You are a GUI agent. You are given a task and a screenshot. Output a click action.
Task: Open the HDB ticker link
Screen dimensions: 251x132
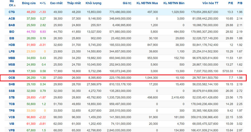click(12, 45)
